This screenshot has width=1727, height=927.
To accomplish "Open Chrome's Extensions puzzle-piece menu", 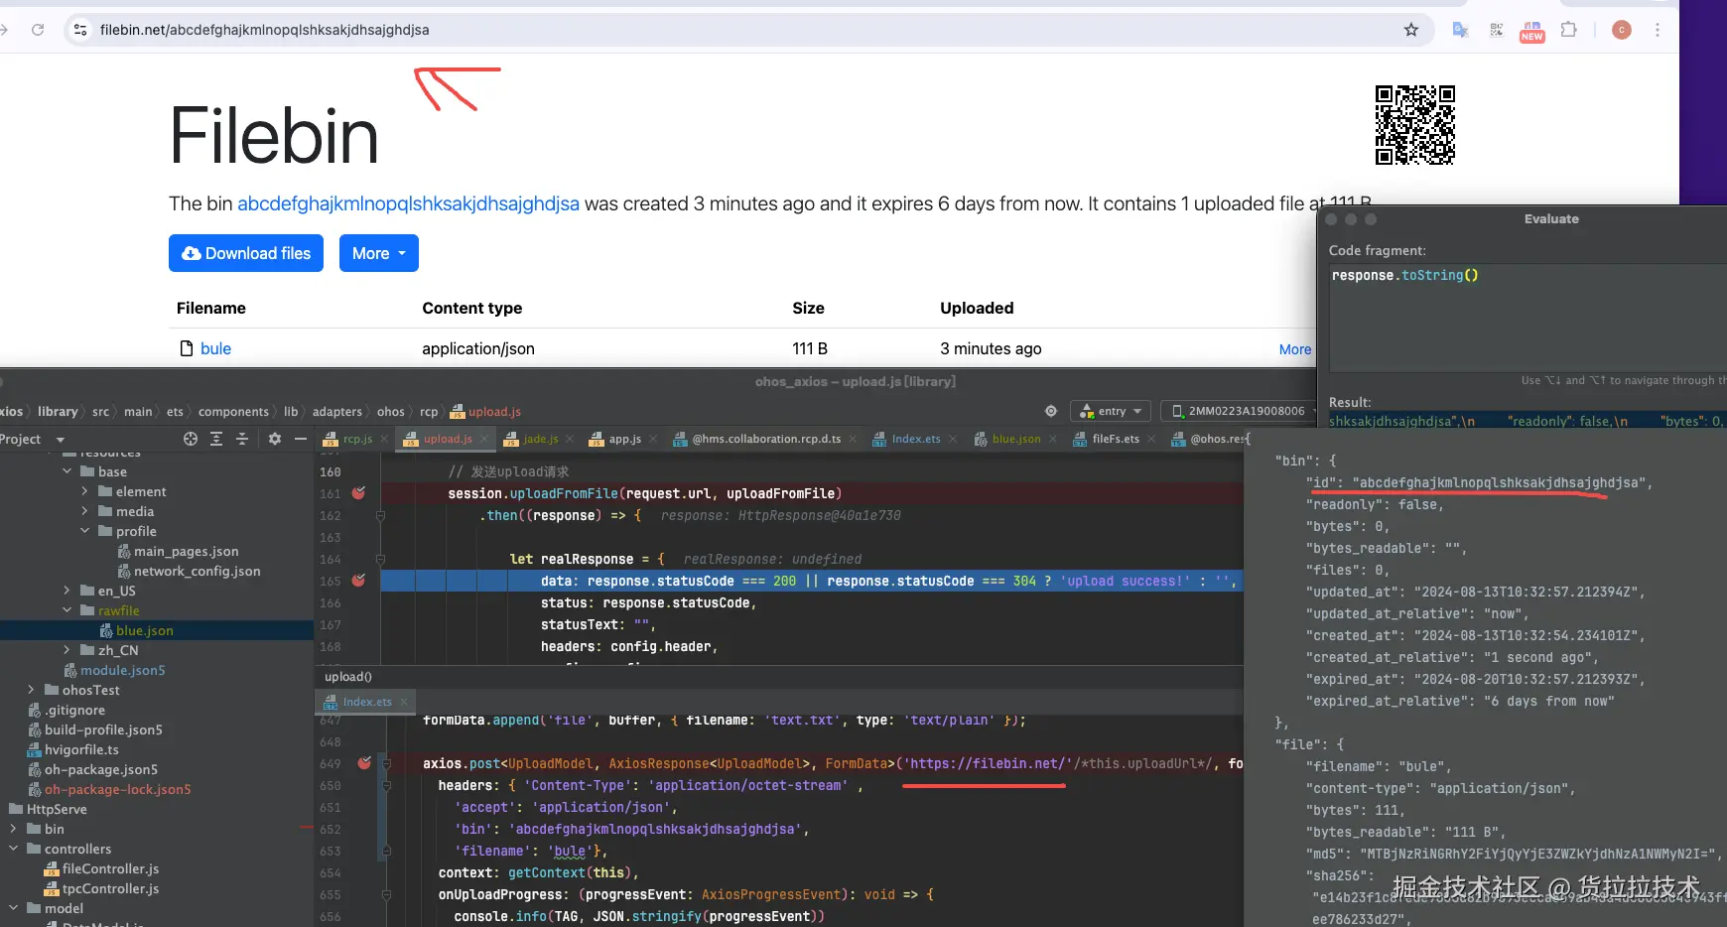I will [1569, 30].
